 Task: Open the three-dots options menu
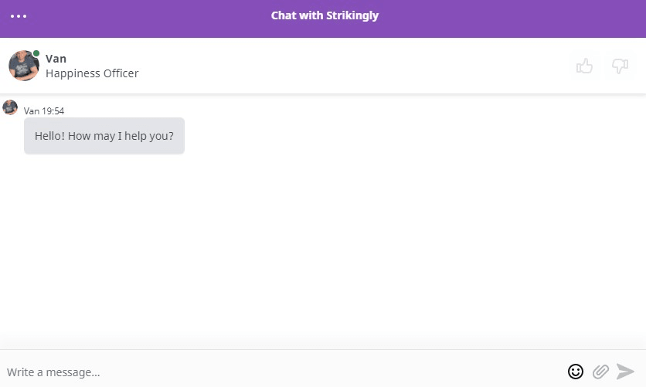pyautogui.click(x=19, y=15)
